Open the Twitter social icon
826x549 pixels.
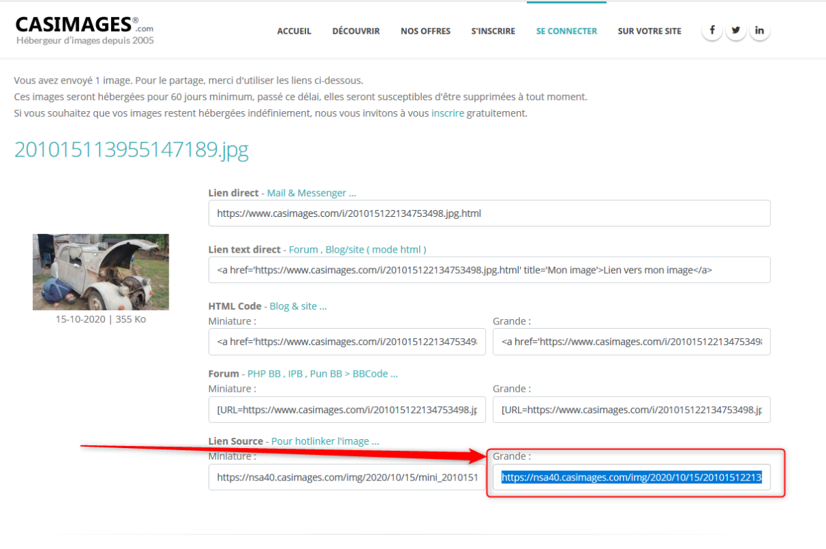click(735, 31)
